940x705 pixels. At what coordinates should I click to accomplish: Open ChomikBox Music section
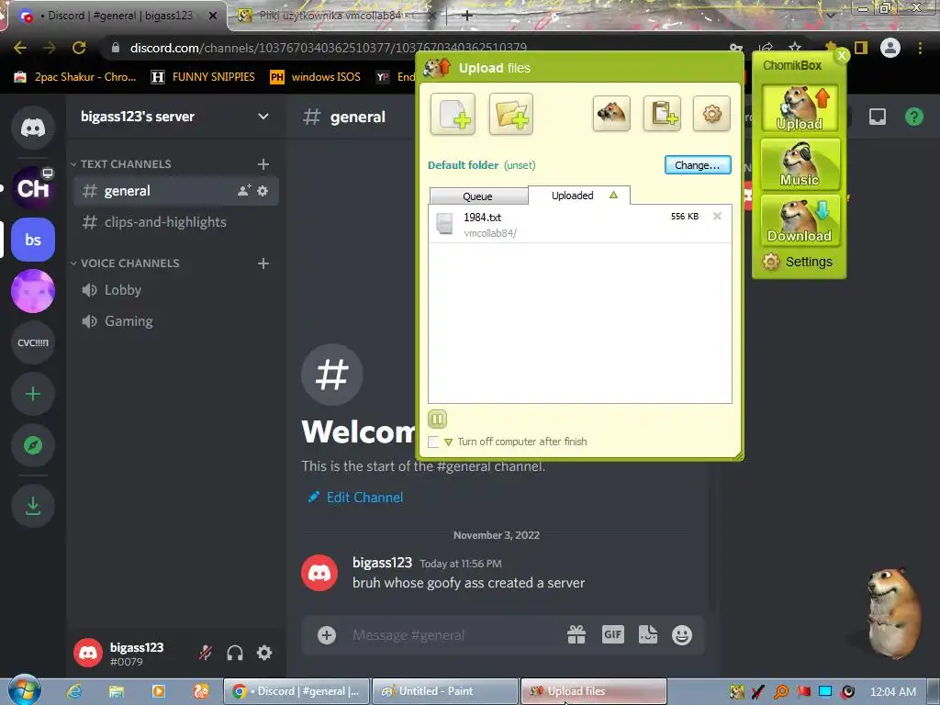(800, 163)
